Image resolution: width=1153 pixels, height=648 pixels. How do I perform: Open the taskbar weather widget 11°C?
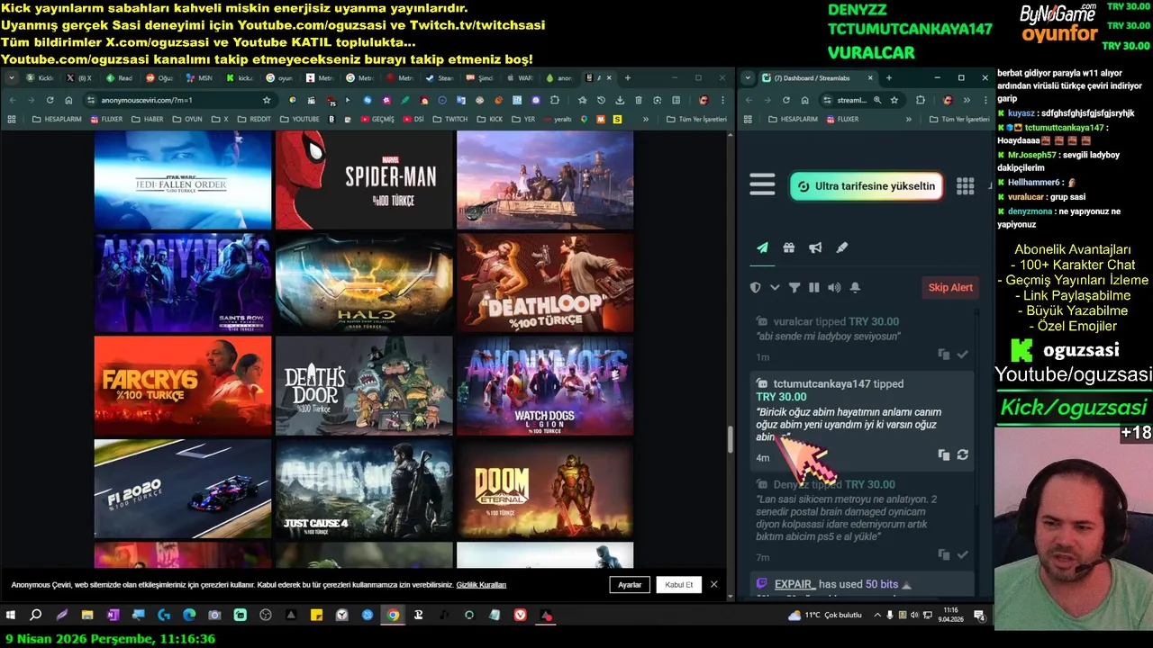(826, 616)
